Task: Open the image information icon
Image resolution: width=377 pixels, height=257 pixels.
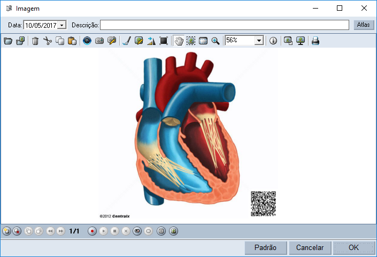Action: click(273, 41)
